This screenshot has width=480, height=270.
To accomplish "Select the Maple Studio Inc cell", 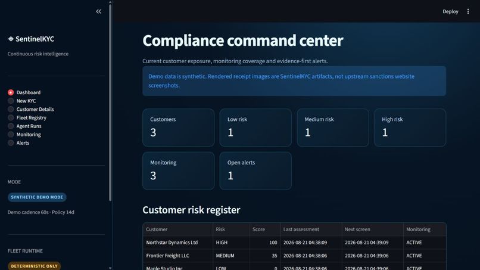I will (177, 267).
